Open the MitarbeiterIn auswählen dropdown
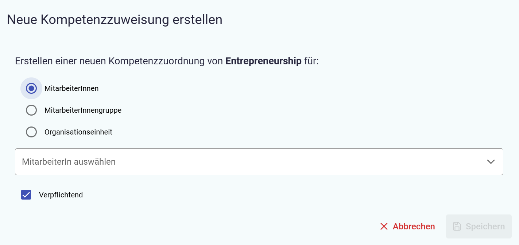Image resolution: width=519 pixels, height=245 pixels. coord(259,162)
